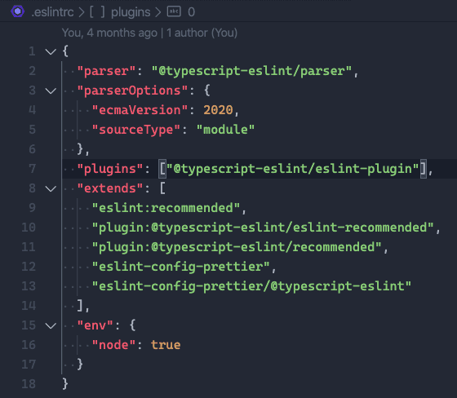Select breadcrumb index 0 item

[x=191, y=12]
